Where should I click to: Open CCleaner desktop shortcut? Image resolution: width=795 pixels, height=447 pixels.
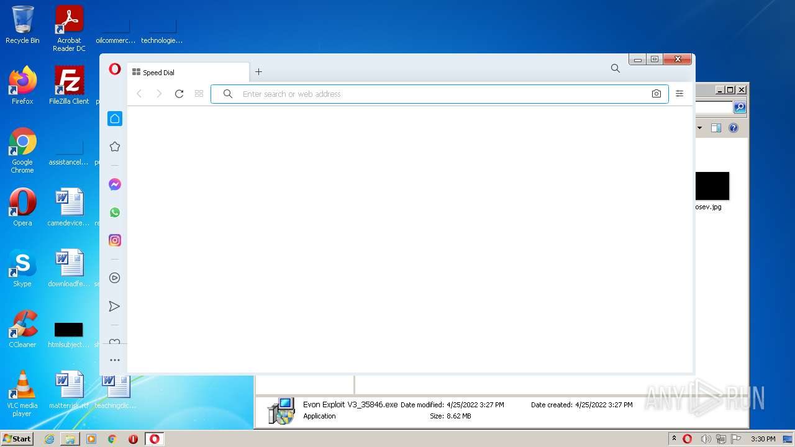point(22,329)
